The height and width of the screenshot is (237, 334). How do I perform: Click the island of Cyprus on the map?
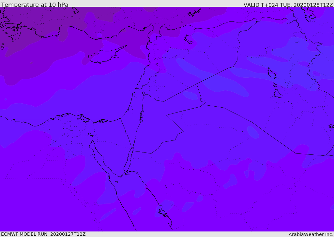[105, 55]
